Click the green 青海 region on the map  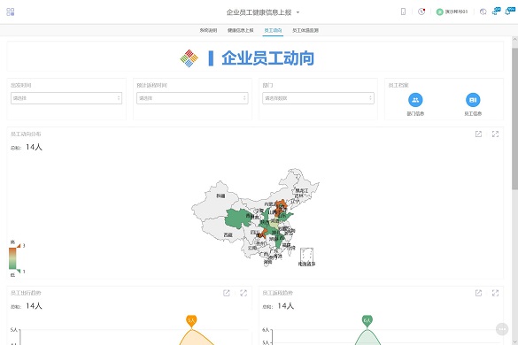(238, 218)
